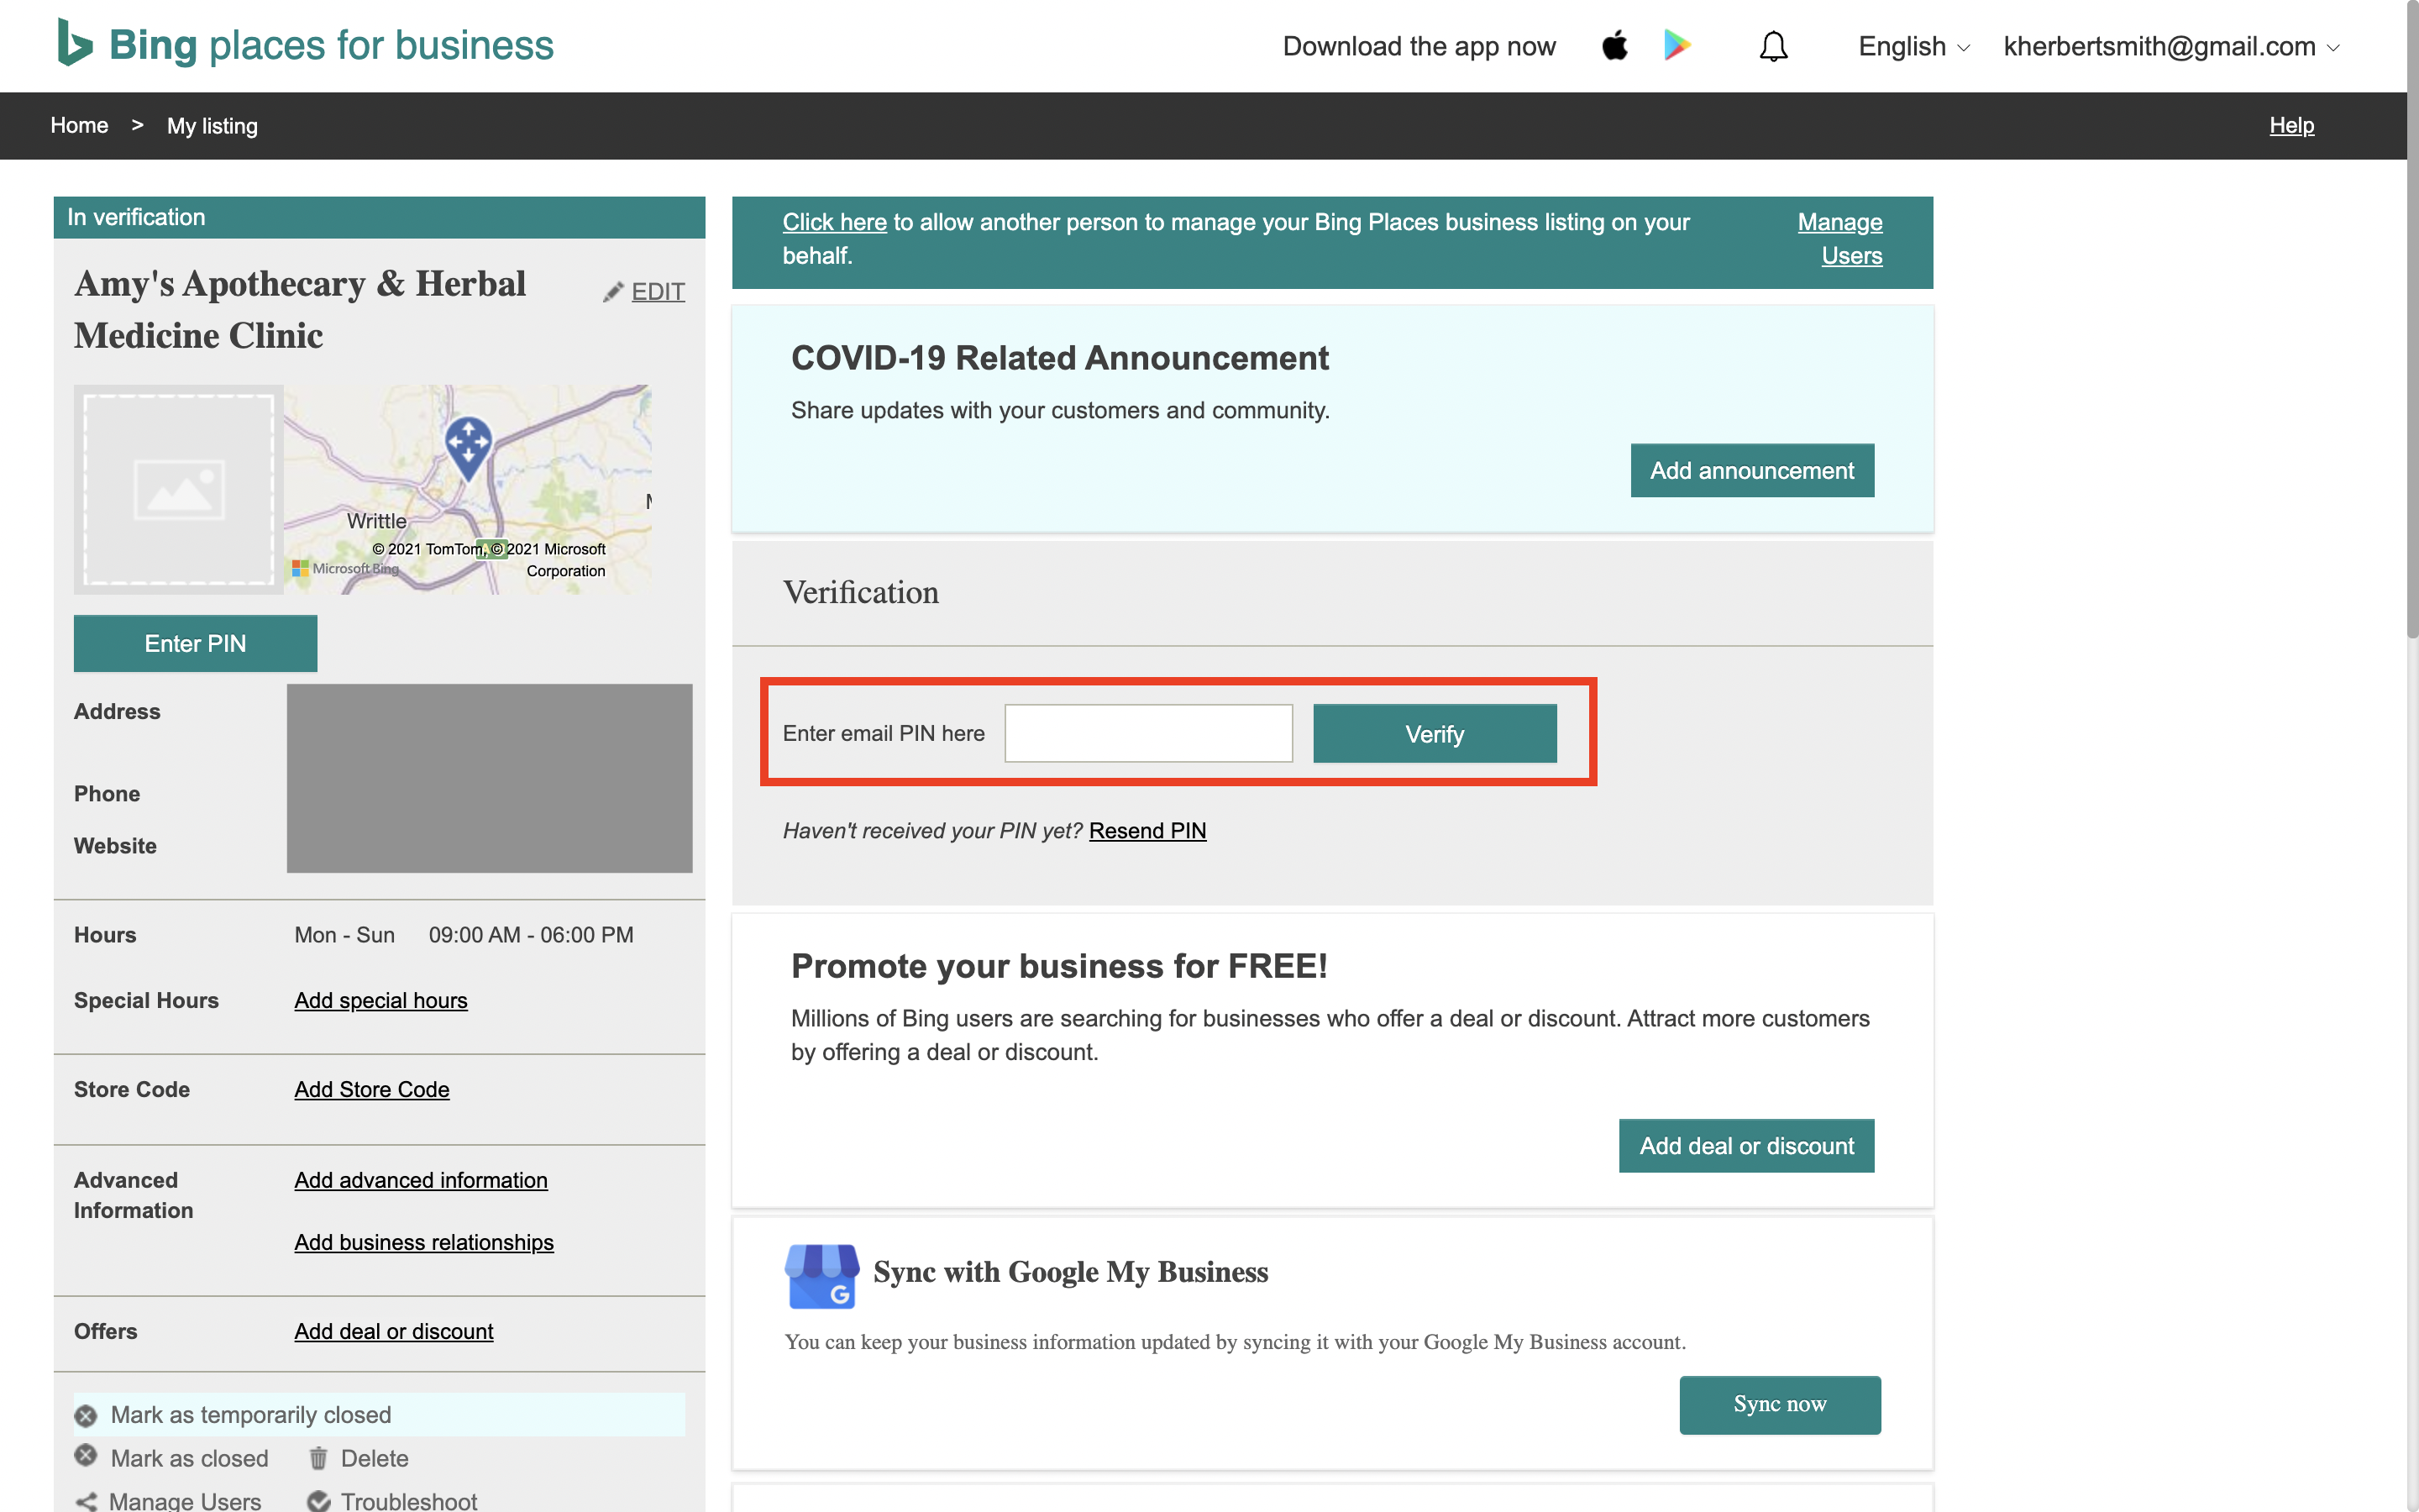Click the Mark as temporarily closed icon

click(86, 1416)
